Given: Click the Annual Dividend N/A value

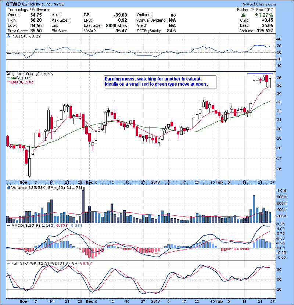Looking at the screenshot, I should [172, 20].
